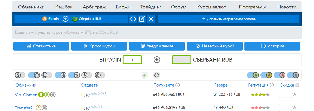This screenshot has width=314, height=111.
Task: Edit the exchange direction with the pencil icon
Action: (x=142, y=19)
